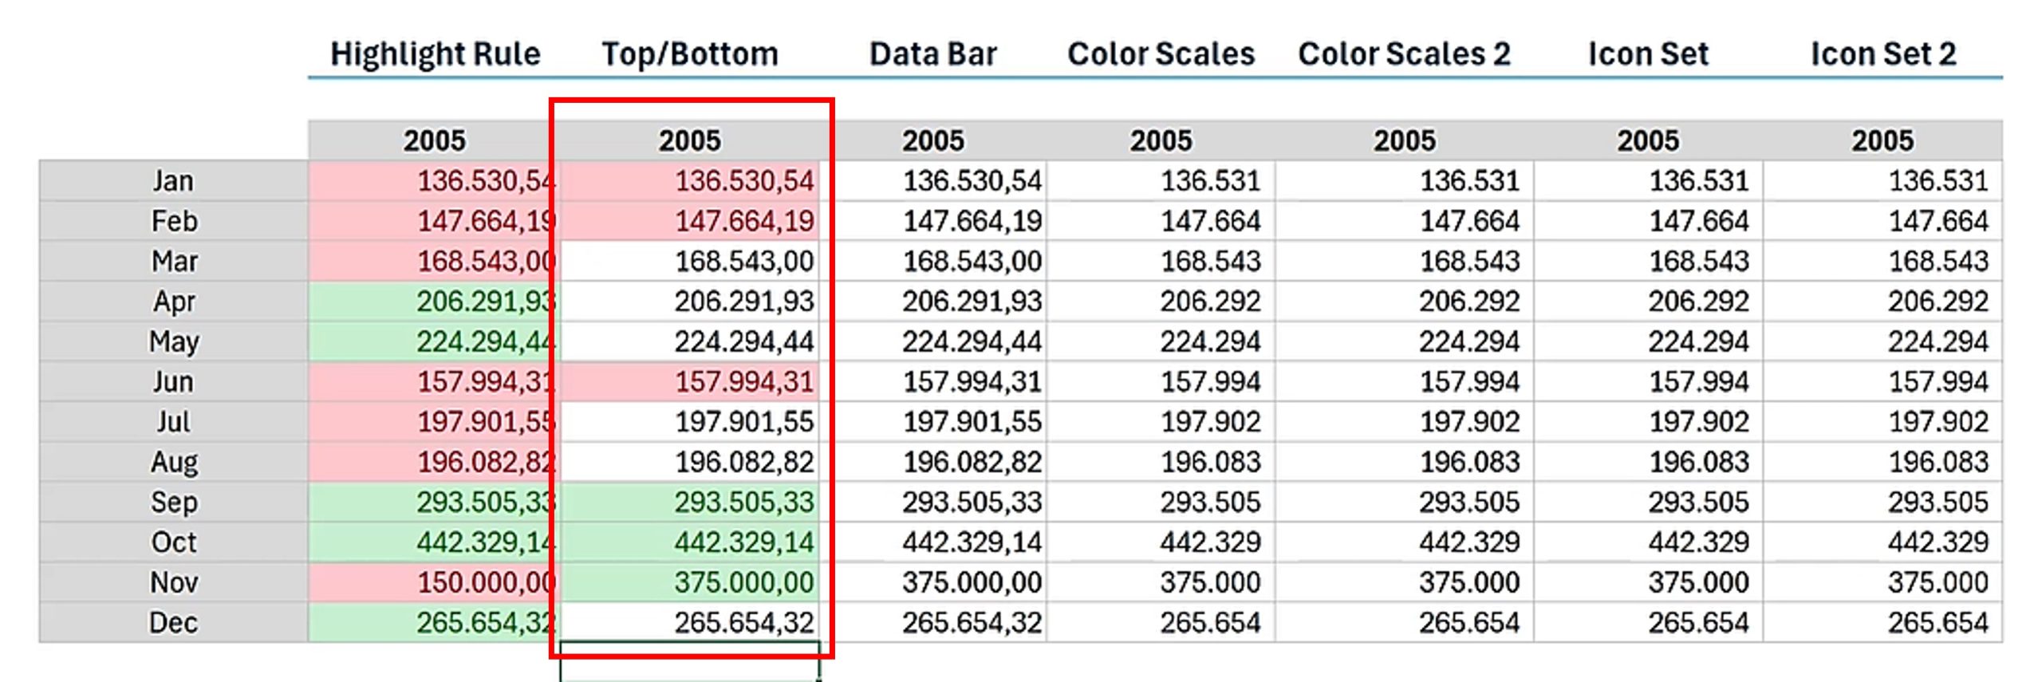Screen dimensions: 2042x682
Task: Click the 2005 header under Data Bar
Action: [x=932, y=141]
